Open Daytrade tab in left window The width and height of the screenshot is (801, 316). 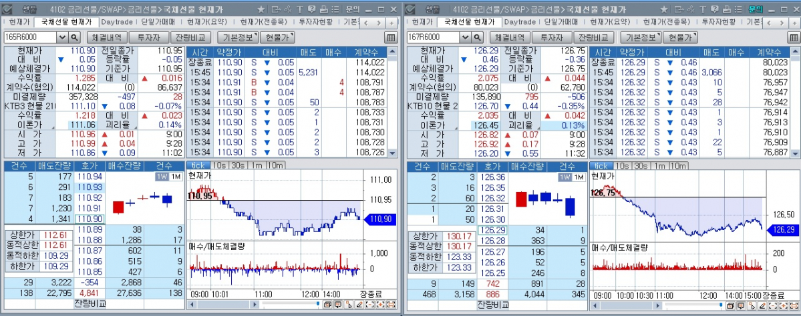pyautogui.click(x=117, y=22)
